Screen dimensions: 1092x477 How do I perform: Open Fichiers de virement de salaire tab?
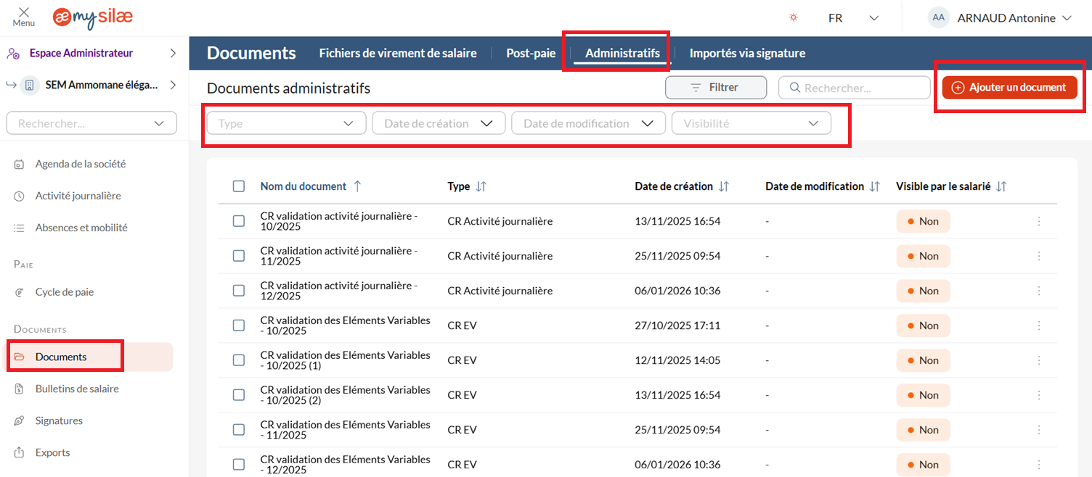398,53
